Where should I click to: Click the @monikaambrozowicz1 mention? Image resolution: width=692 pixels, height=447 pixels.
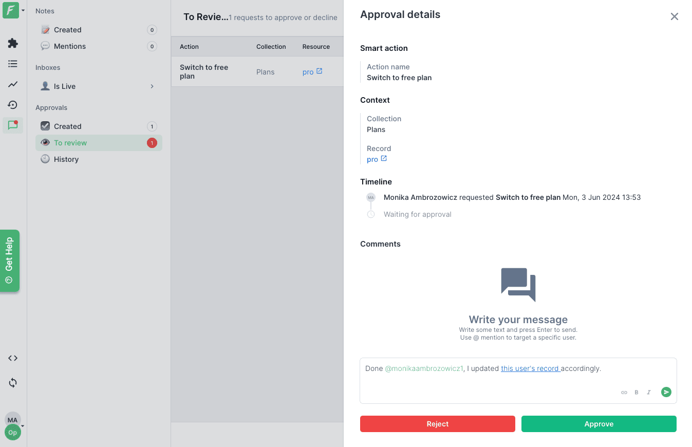(424, 368)
